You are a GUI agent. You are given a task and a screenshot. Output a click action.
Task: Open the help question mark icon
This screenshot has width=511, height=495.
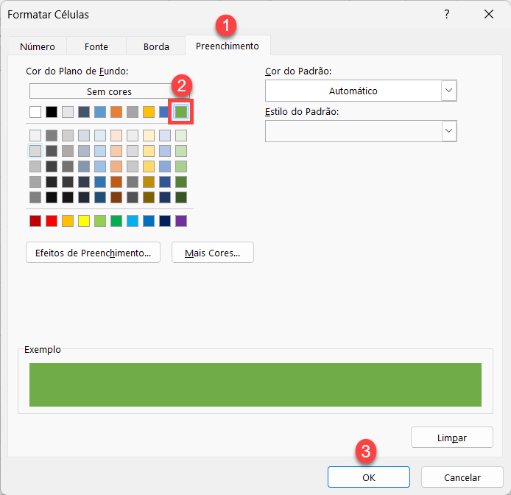tap(447, 14)
